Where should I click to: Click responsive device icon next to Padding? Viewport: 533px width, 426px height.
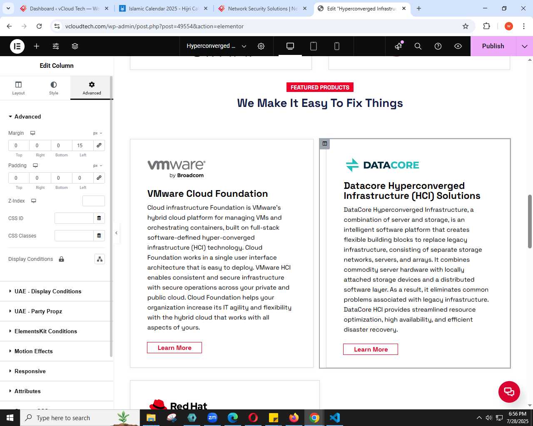point(35,166)
